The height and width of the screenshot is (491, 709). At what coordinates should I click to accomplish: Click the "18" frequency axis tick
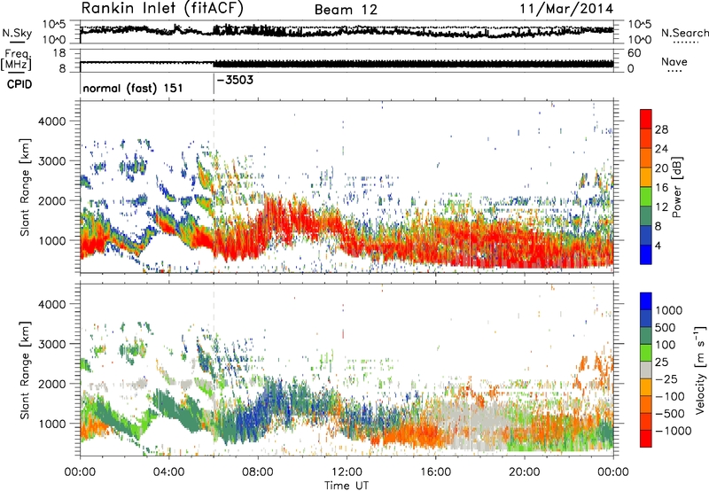pyautogui.click(x=59, y=52)
